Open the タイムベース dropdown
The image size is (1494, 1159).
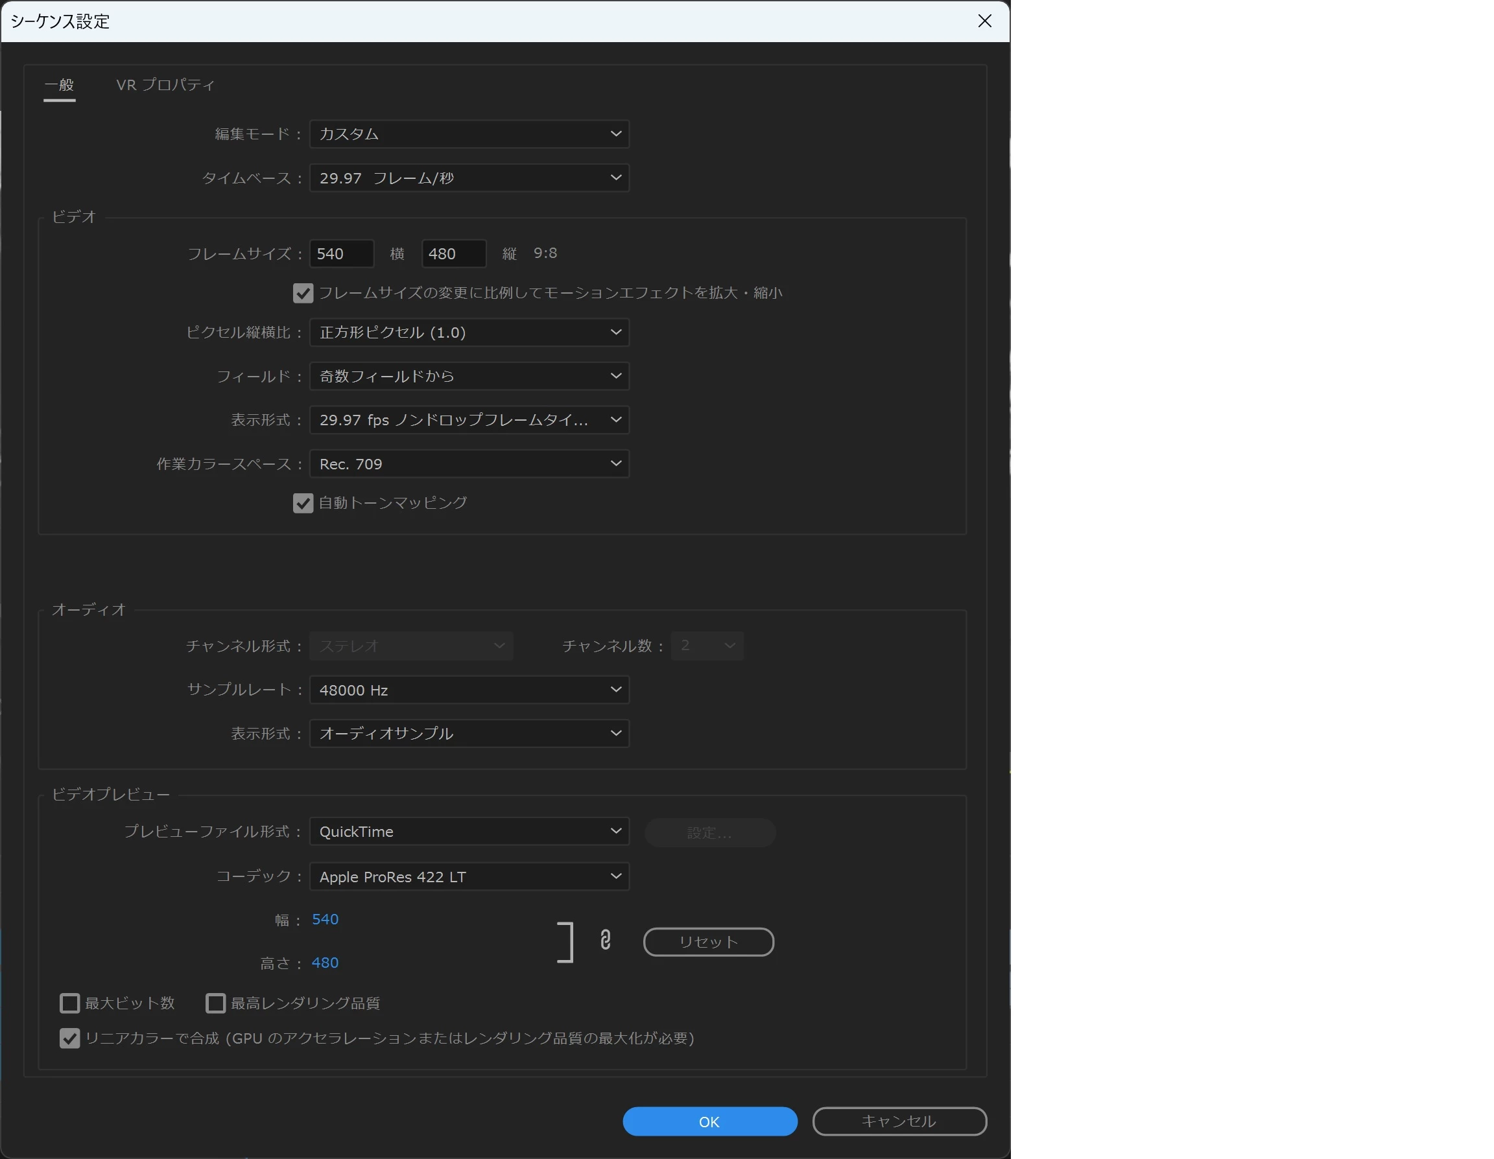469,178
